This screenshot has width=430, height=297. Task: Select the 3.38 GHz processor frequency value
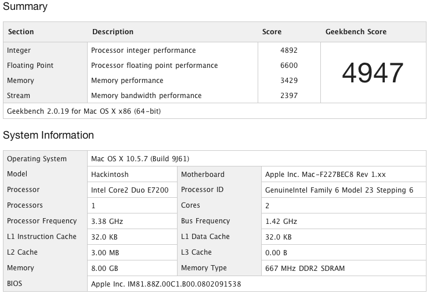coord(107,221)
